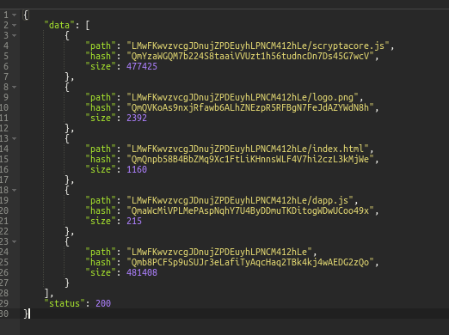449x335 pixels.
Task: Click line number 11 in the gutter
Action: tap(4, 118)
